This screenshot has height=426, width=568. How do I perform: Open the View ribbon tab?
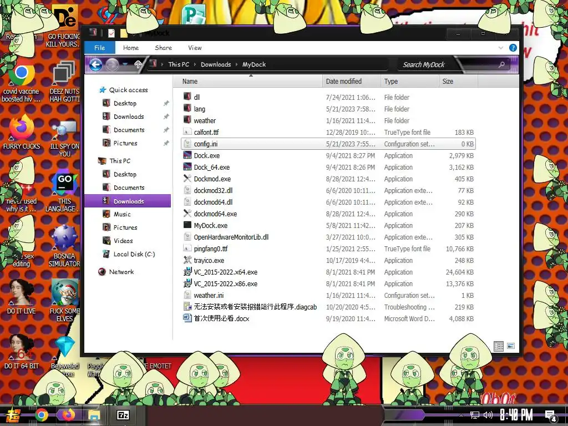click(x=195, y=48)
